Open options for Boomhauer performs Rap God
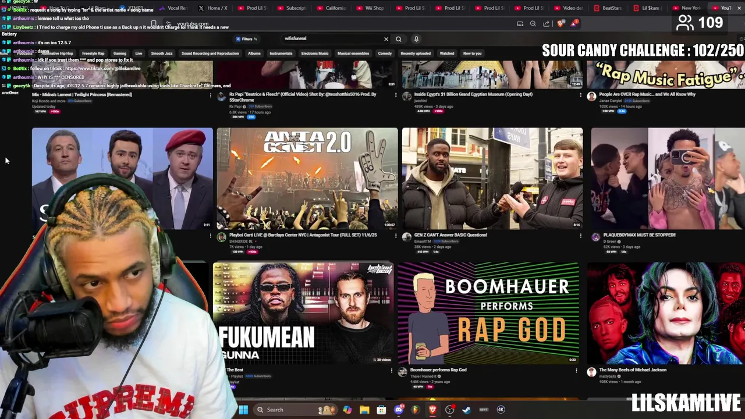Screen dimensions: 745x419 coord(576,371)
